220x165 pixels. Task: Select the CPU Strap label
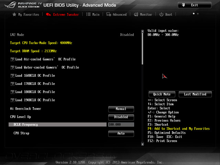click(21, 133)
